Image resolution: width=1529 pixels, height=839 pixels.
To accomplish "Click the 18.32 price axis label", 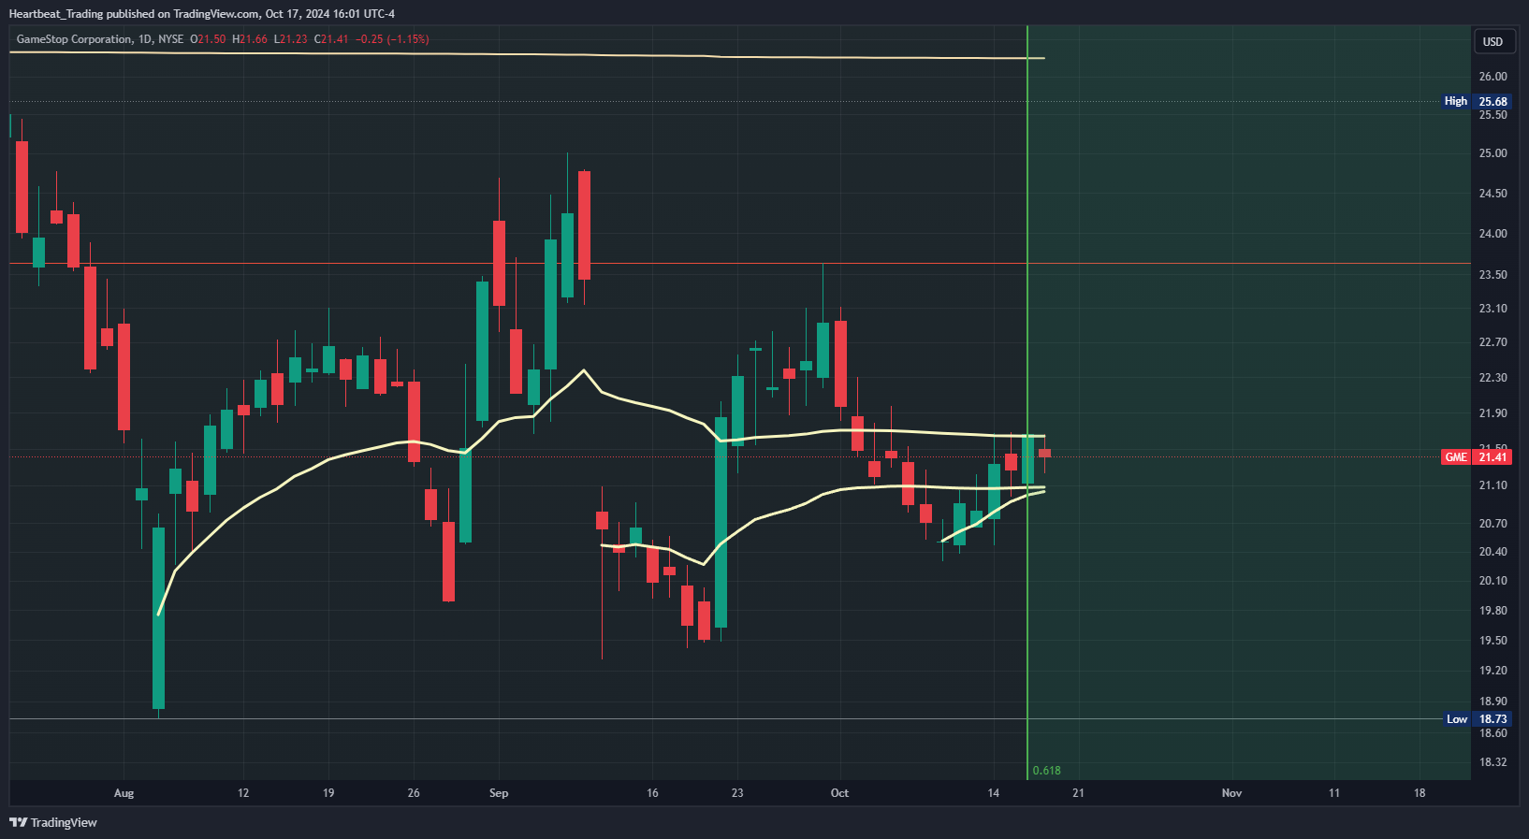I will (1493, 762).
